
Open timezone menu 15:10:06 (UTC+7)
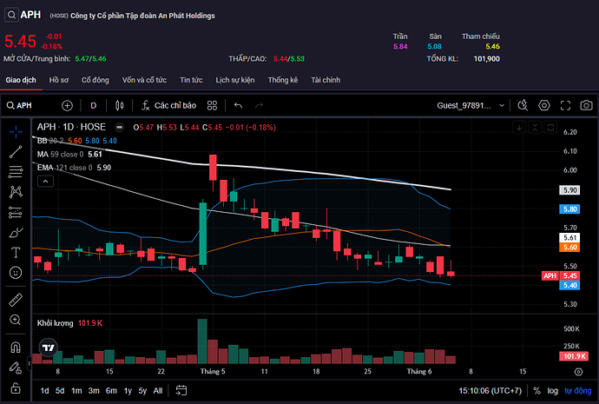click(x=490, y=391)
